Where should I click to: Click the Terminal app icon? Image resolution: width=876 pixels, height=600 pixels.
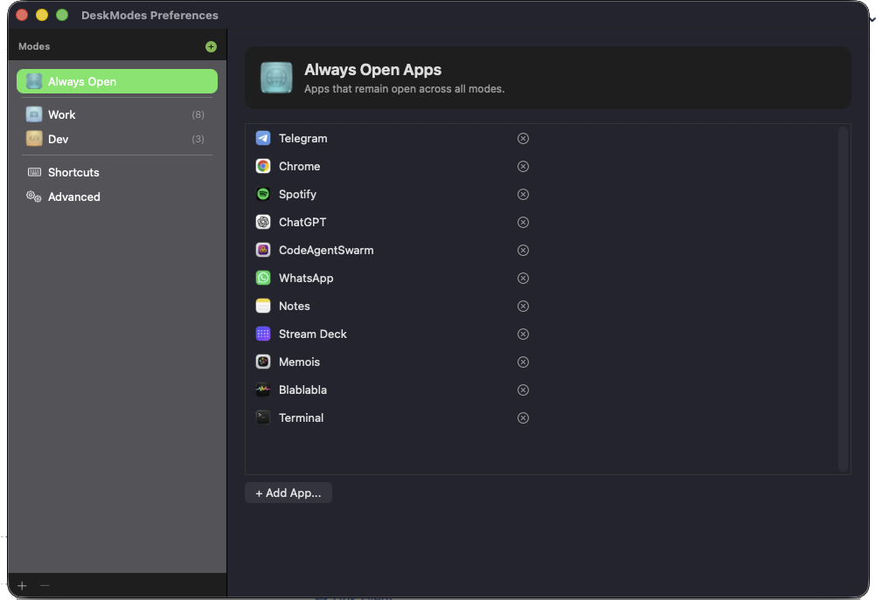coord(263,417)
